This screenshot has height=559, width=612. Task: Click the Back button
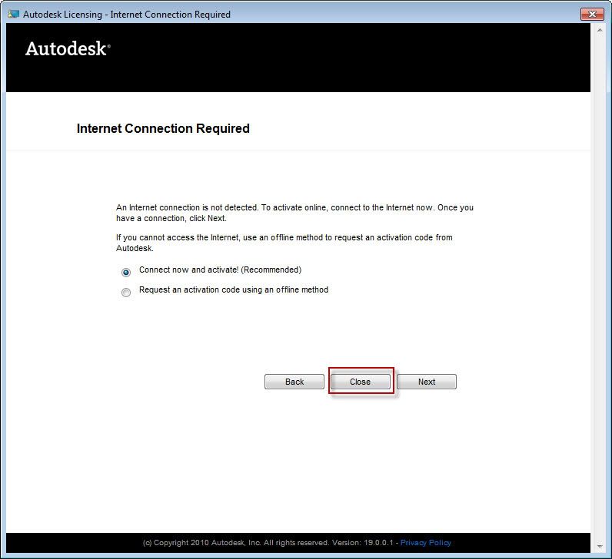[294, 382]
